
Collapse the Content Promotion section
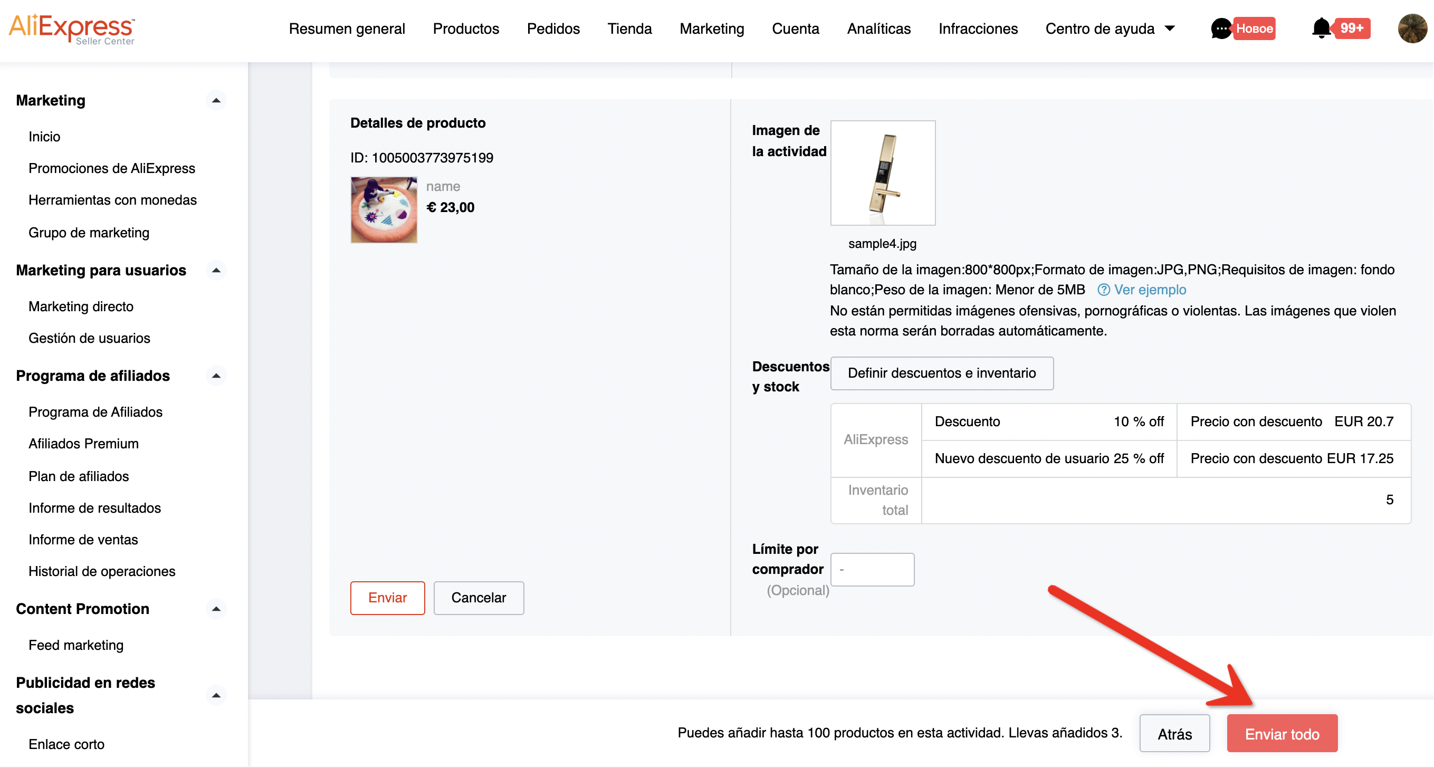point(216,609)
